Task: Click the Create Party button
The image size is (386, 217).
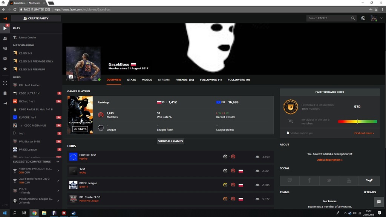Action: click(x=36, y=18)
